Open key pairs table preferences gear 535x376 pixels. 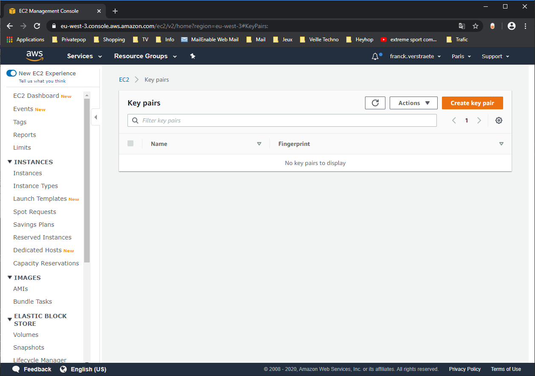[x=499, y=120]
